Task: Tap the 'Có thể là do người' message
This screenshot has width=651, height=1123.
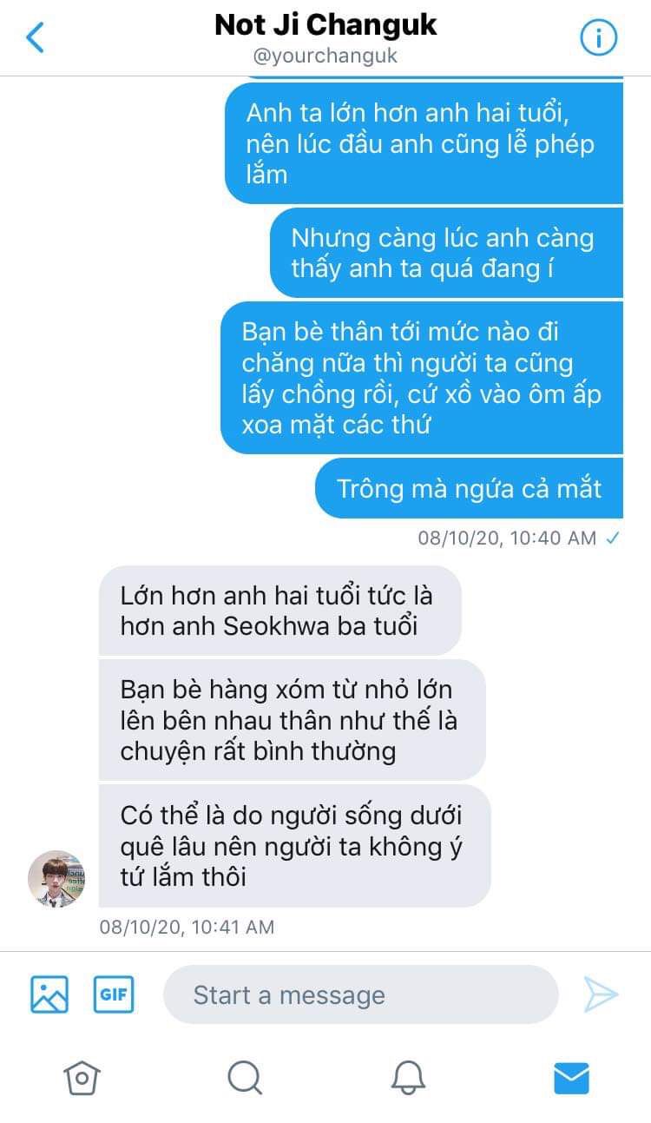Action: pyautogui.click(x=294, y=846)
